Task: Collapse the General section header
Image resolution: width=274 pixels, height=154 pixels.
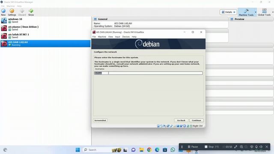Action: (160, 19)
